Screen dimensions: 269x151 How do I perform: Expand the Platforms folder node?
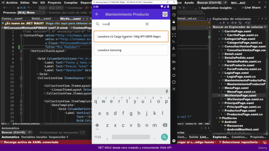pyautogui.click(x=217, y=118)
